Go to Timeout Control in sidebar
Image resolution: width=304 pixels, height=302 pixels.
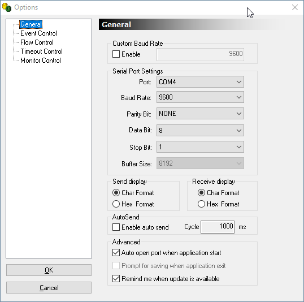coord(41,51)
